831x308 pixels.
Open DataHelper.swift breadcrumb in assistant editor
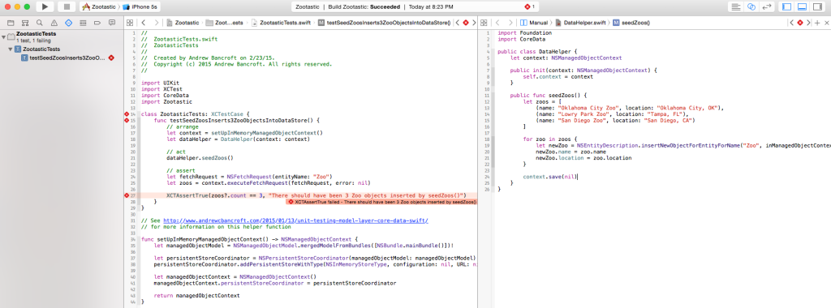coord(580,23)
